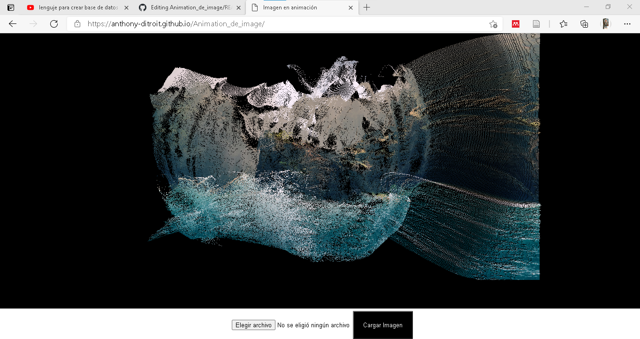Add the current page to favorites
The height and width of the screenshot is (339, 640).
[x=493, y=24]
